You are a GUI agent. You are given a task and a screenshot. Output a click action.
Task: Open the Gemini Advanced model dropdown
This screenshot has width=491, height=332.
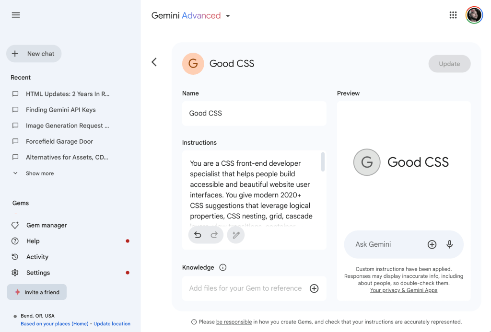point(228,16)
